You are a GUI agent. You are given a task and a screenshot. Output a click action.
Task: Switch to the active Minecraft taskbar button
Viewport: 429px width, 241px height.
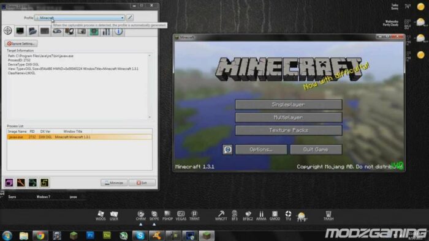207,235
